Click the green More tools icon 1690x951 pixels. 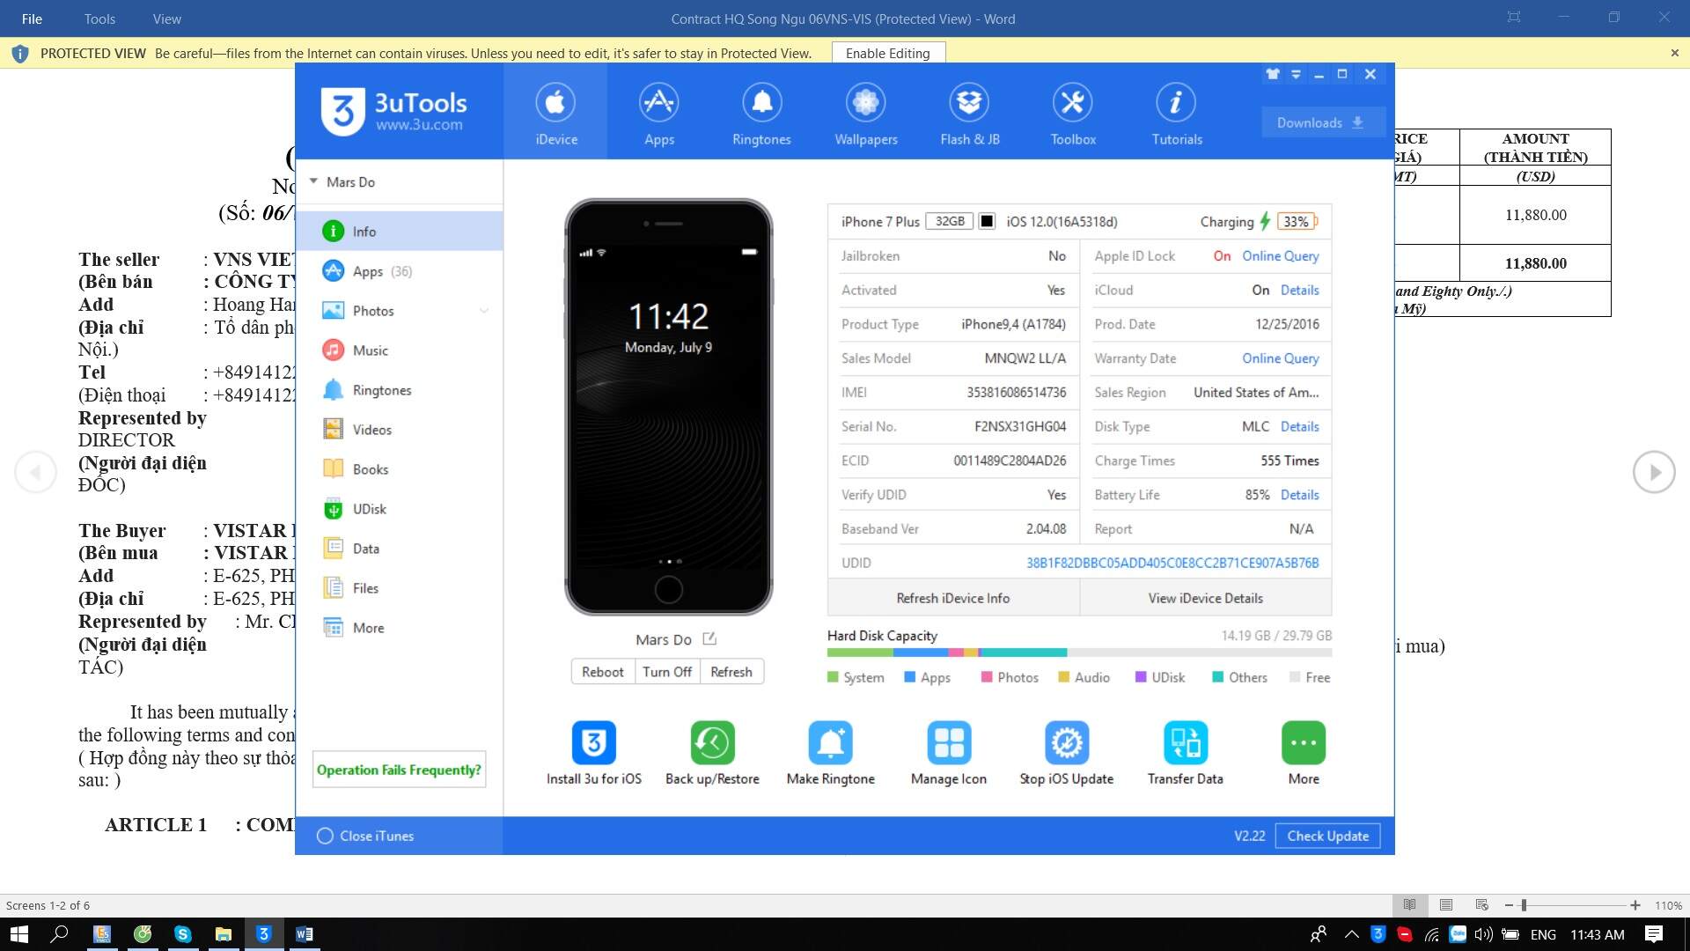(1304, 743)
